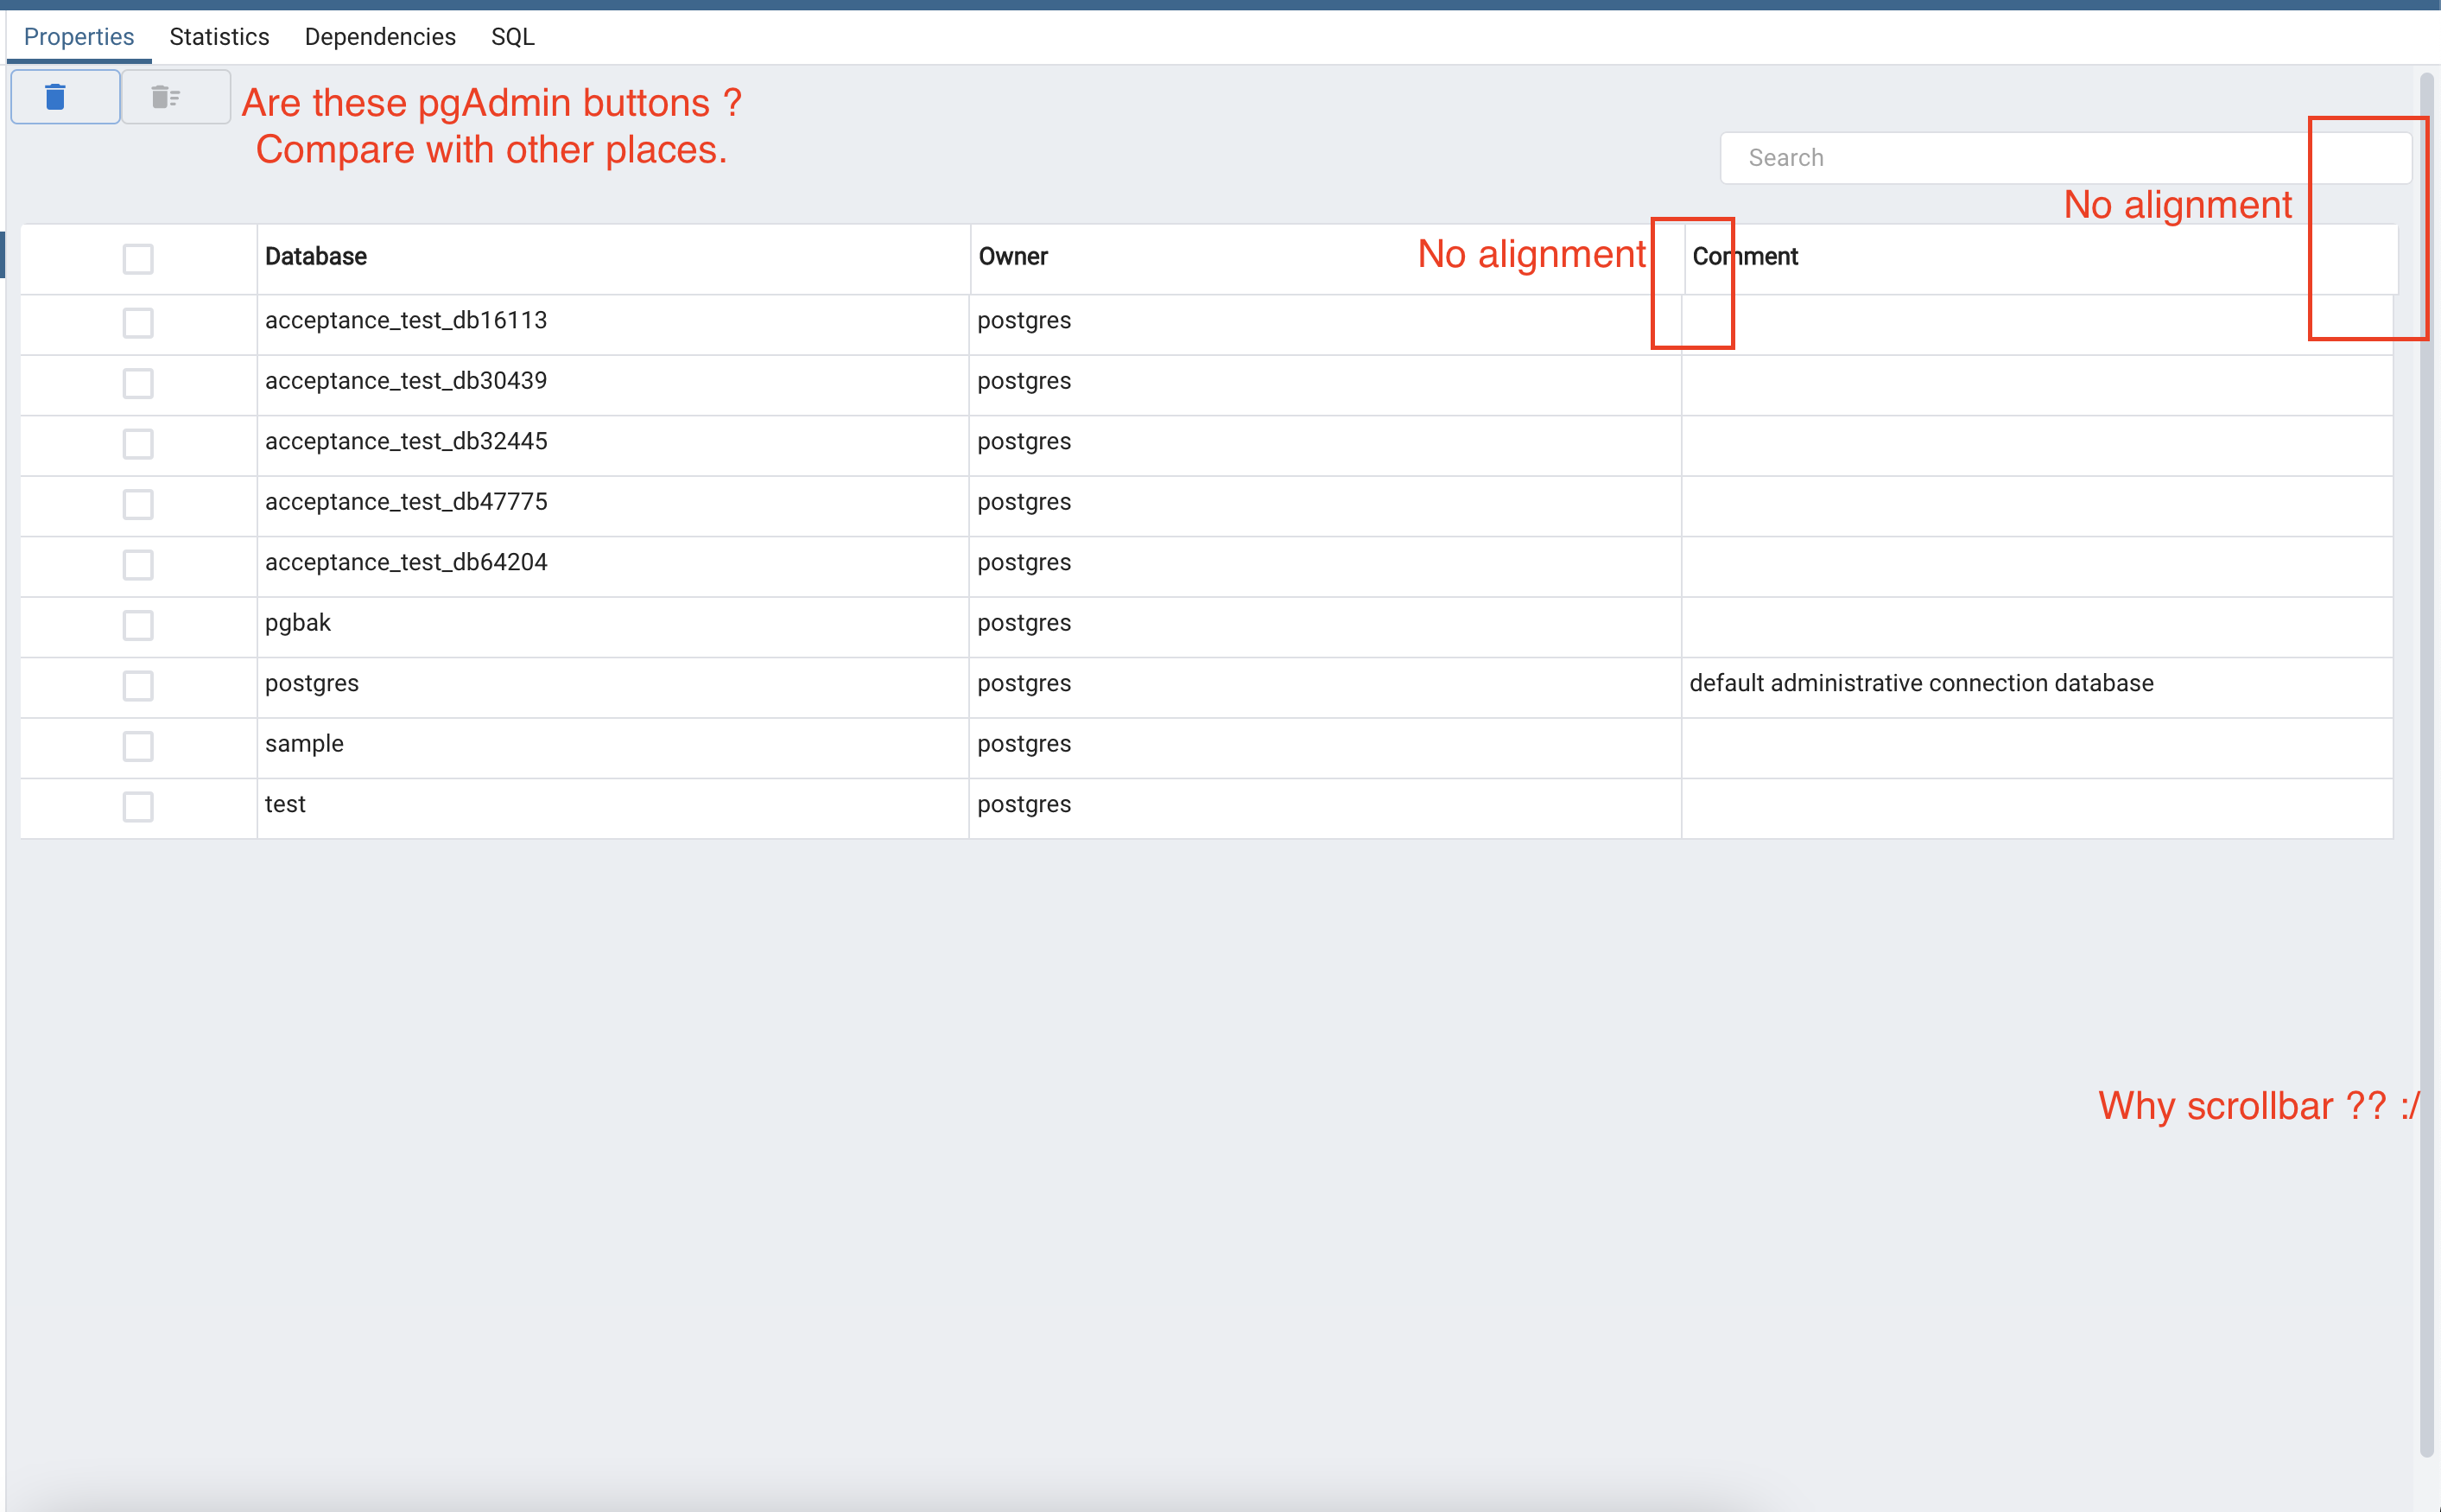The height and width of the screenshot is (1512, 2441).
Task: Switch to the Statistics tab
Action: tap(219, 37)
